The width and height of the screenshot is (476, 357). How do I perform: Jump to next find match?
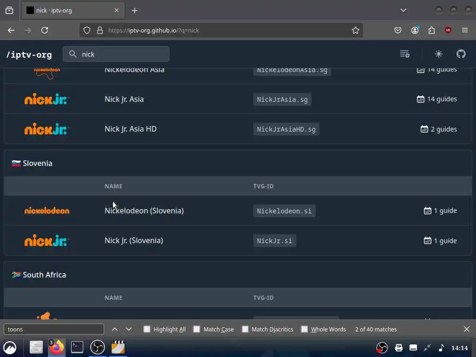coord(129,329)
